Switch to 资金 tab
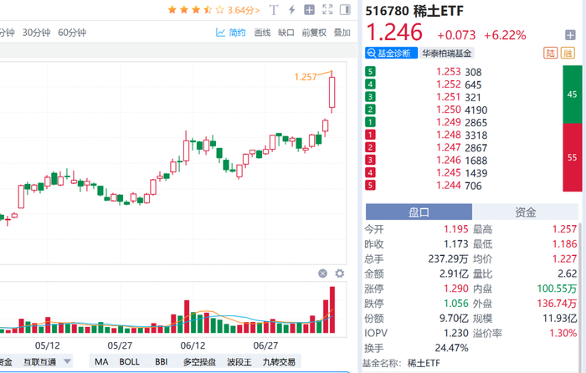This screenshot has height=373, width=586. point(526,212)
